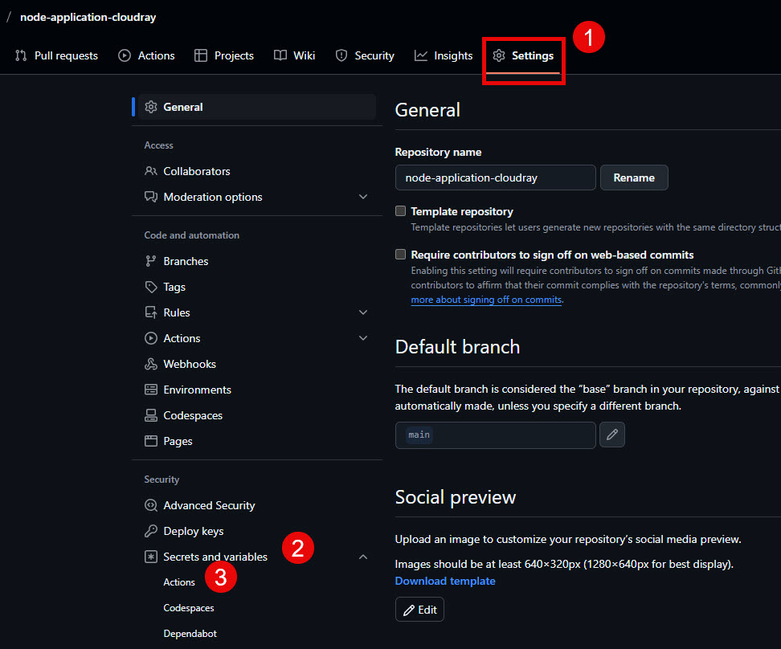
Task: Expand the Moderation options section
Action: pos(363,196)
